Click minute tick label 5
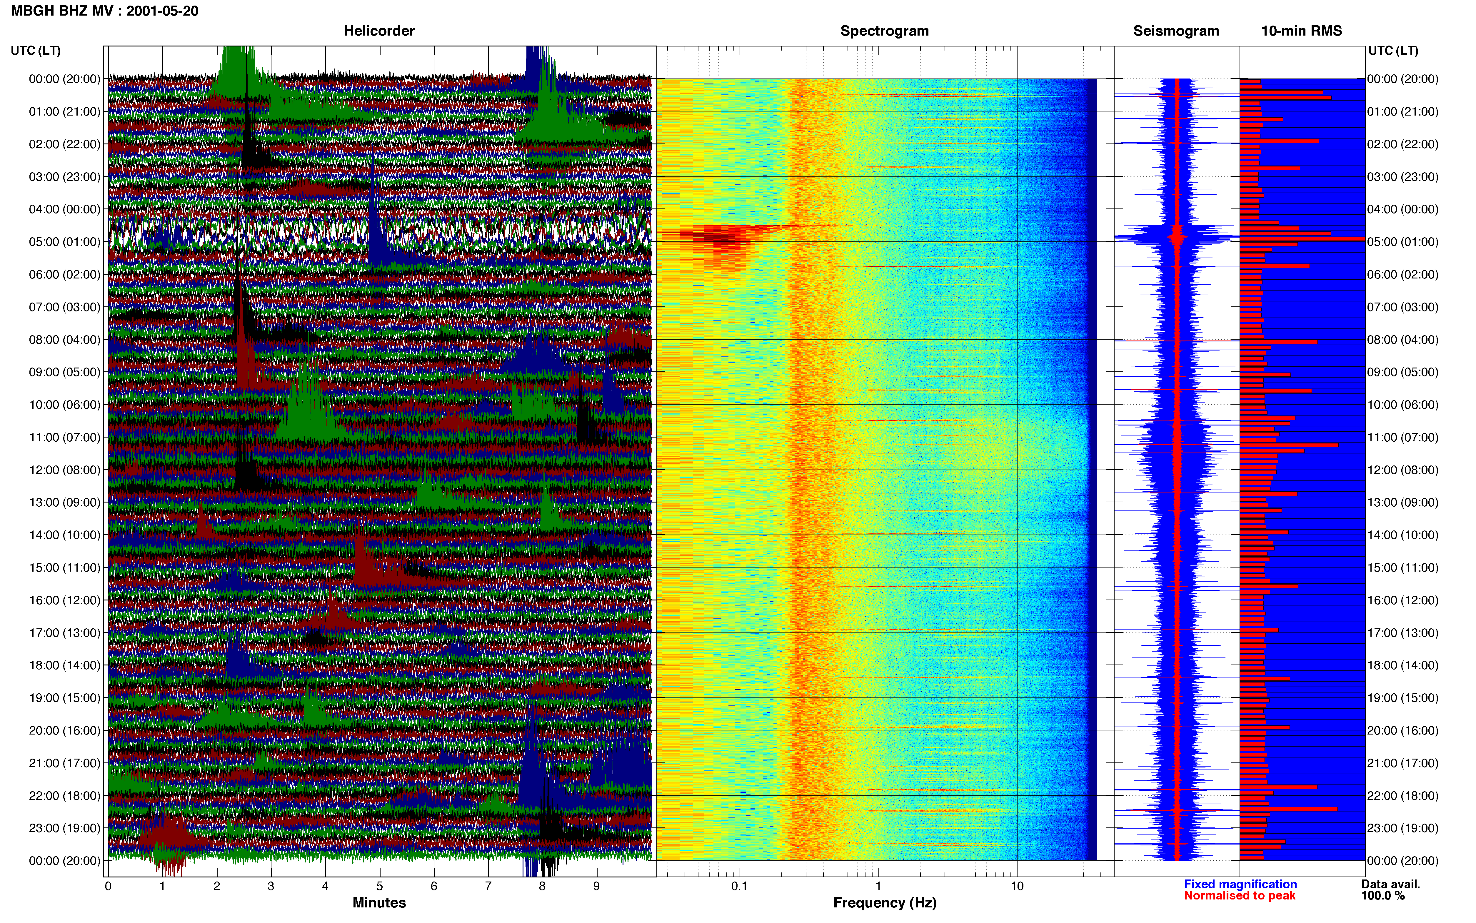 click(x=380, y=886)
